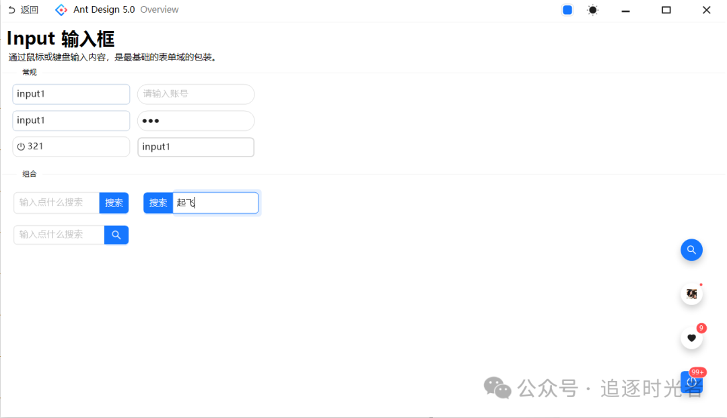Viewport: 727px width, 418px height.
Task: Click the blue rounded indicator in title bar
Action: tap(567, 9)
